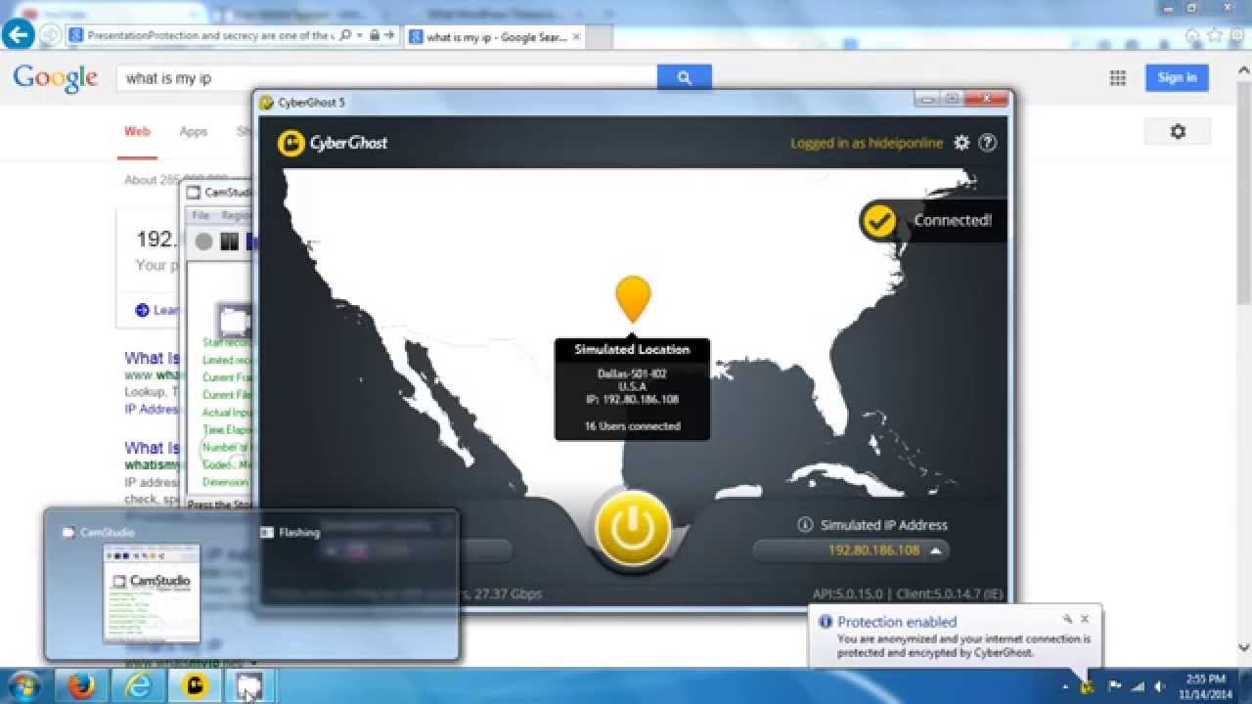
Task: Click the CyberGhost taskbar icon
Action: click(x=195, y=686)
